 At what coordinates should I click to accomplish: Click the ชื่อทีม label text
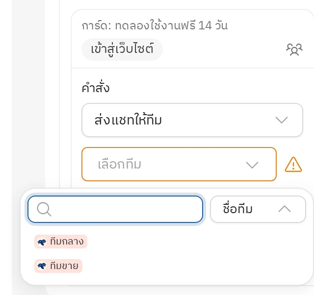tap(237, 209)
